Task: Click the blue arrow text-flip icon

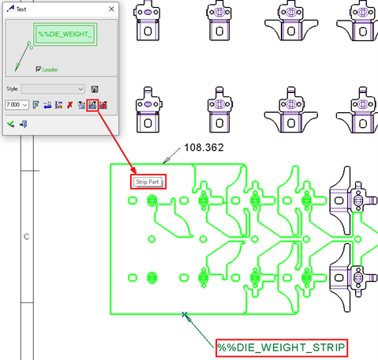Action: click(47, 105)
